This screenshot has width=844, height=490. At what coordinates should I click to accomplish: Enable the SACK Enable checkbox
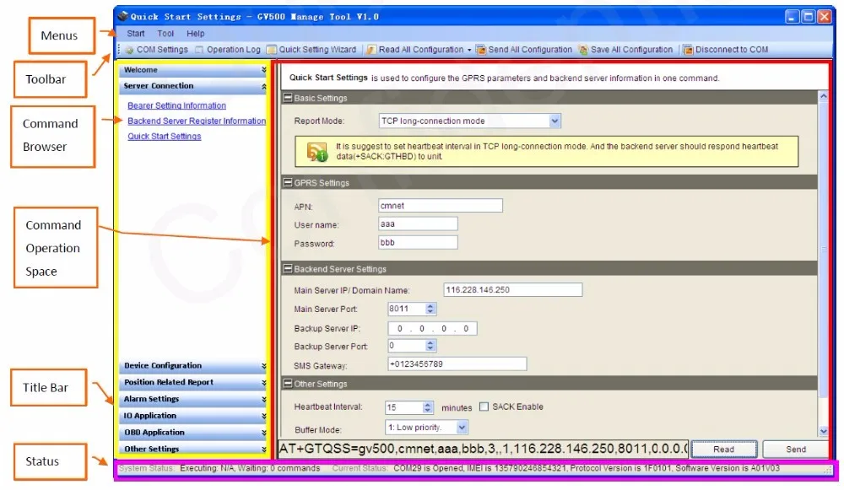pyautogui.click(x=484, y=407)
